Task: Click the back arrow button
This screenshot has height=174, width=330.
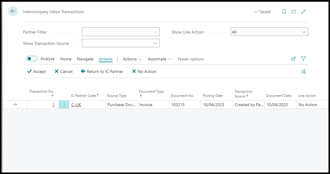Action: tap(13, 11)
